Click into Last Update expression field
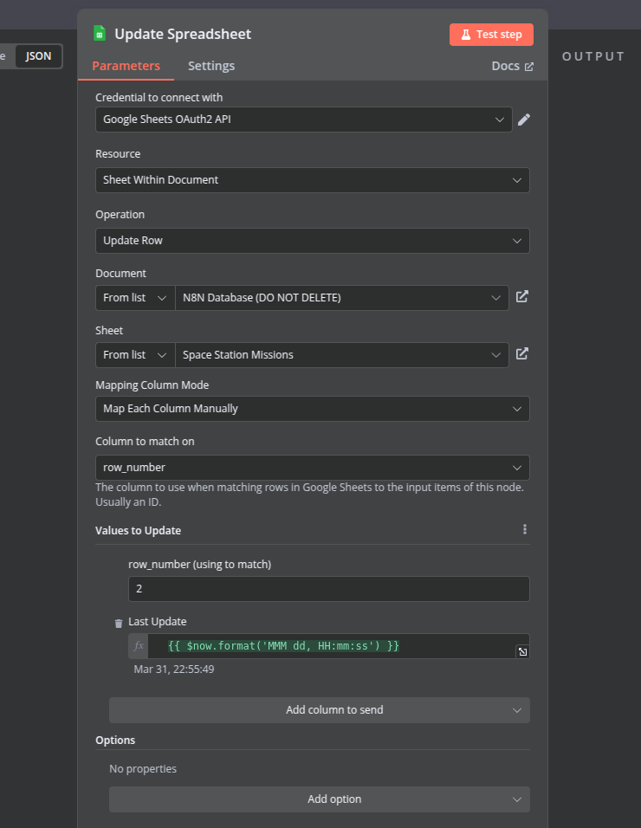641x828 pixels. point(338,646)
